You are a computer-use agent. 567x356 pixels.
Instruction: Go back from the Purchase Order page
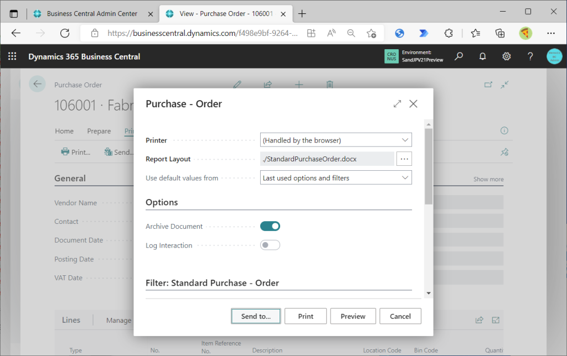[x=37, y=84]
